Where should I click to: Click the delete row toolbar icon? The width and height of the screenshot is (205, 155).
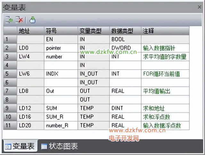(19, 20)
